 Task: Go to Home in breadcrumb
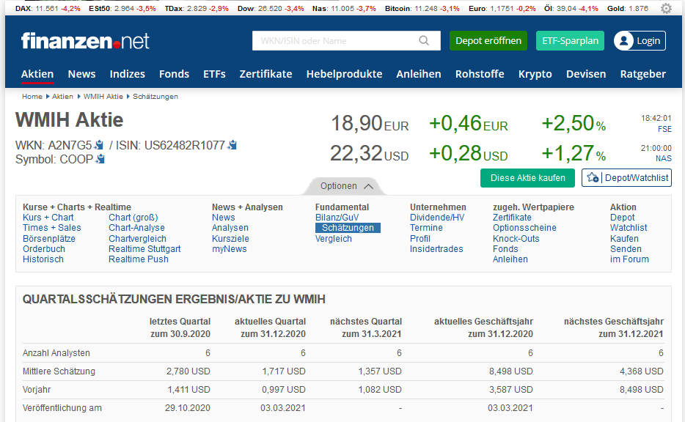tap(32, 97)
